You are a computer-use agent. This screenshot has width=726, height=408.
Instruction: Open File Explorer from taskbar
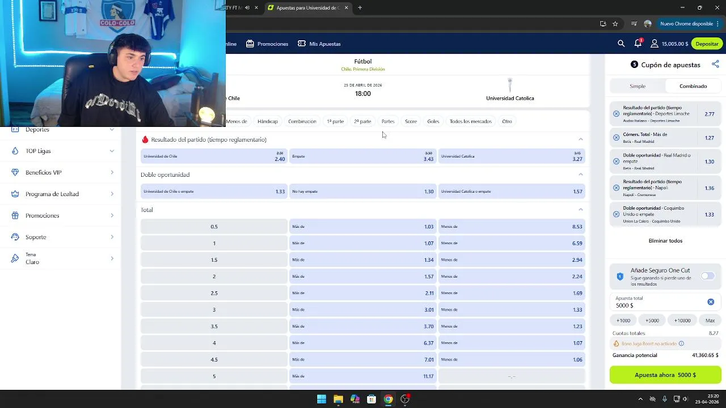point(338,399)
